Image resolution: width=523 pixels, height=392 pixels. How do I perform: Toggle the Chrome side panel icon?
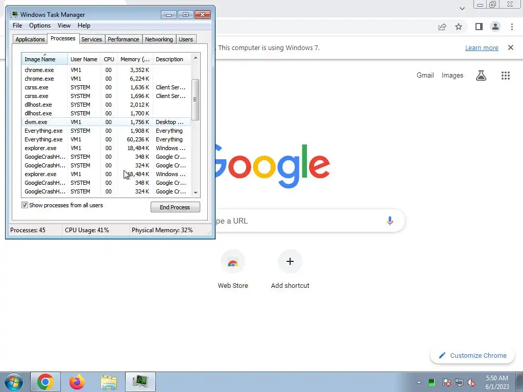click(x=479, y=27)
